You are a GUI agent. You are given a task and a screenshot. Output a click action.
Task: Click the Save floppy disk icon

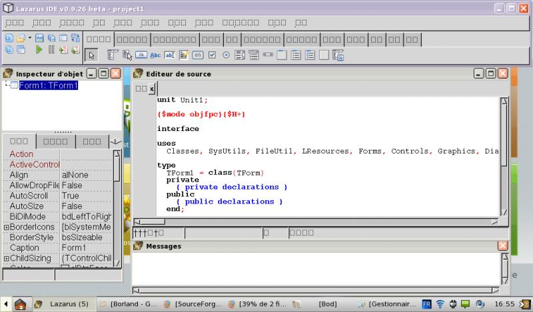40,38
